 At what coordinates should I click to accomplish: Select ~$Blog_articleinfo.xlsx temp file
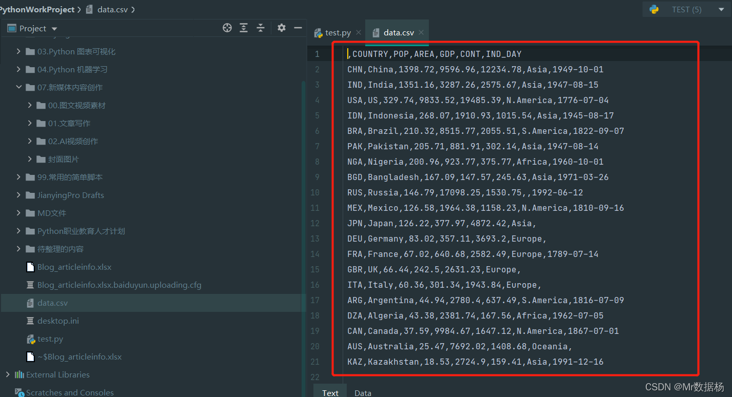pyautogui.click(x=80, y=356)
